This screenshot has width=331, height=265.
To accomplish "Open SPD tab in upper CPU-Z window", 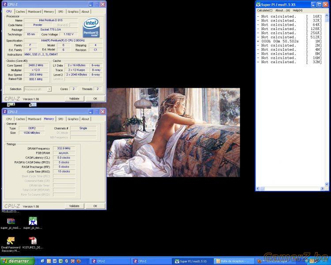I will pyautogui.click(x=60, y=11).
